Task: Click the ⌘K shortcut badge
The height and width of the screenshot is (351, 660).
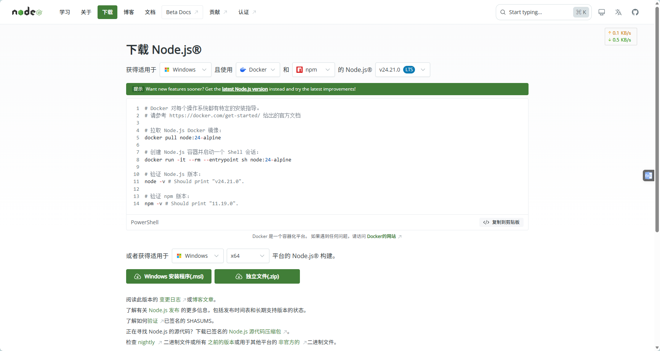Action: 581,12
